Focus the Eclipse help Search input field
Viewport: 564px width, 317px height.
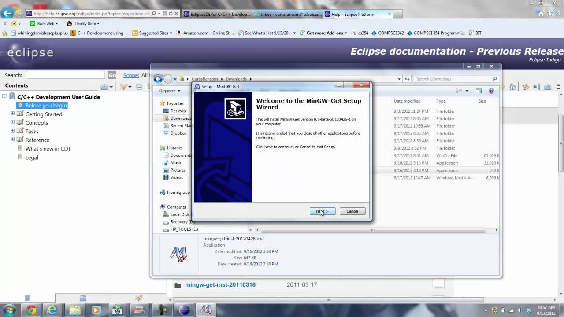click(65, 75)
